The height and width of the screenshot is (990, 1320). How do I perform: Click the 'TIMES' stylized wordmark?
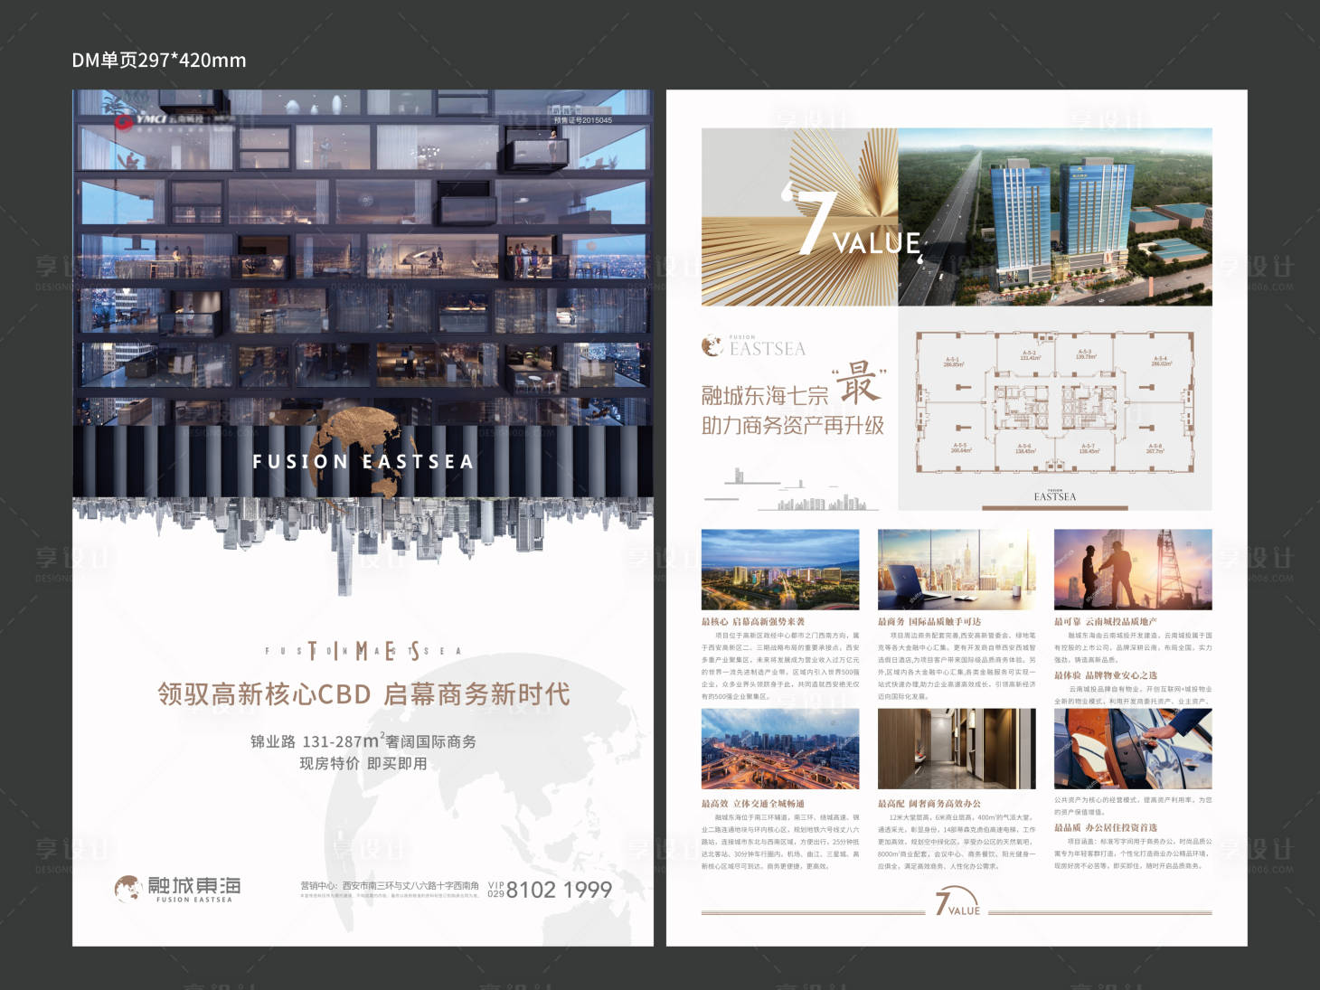pos(363,651)
